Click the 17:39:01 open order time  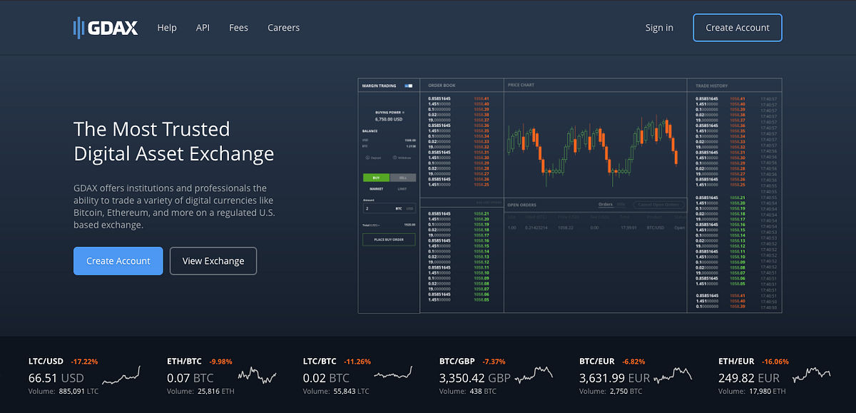(628, 228)
